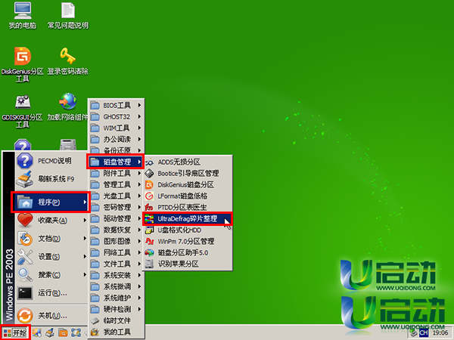Open the 程序(P) start menu entry
Screen dimensions: 454x340
(51, 202)
